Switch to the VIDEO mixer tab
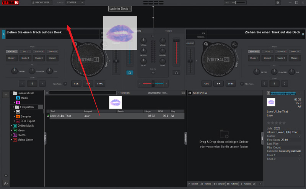This screenshot has width=306, height=189. pyautogui.click(x=169, y=31)
